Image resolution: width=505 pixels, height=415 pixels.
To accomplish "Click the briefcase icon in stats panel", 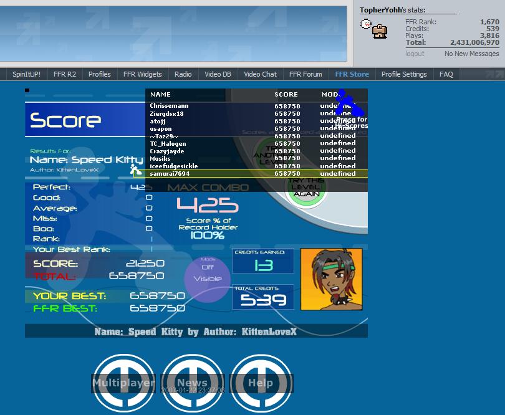I will pyautogui.click(x=380, y=32).
